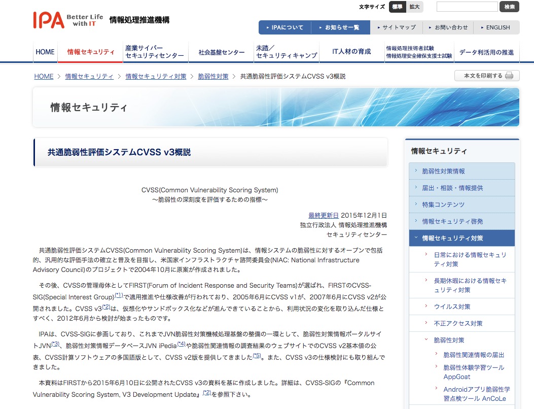Image resolution: width=534 pixels, height=409 pixels.
Task: Click footnote reference (*1) in the article
Action: coord(119,295)
